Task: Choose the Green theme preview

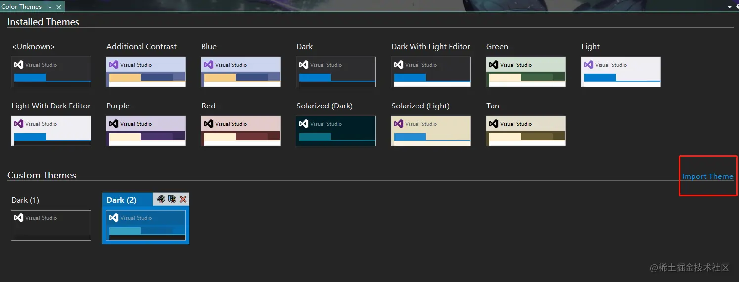Action: point(526,72)
